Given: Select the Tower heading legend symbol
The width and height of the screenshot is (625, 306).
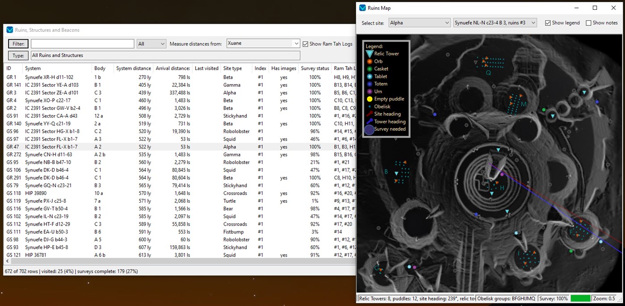Looking at the screenshot, I should [369, 121].
